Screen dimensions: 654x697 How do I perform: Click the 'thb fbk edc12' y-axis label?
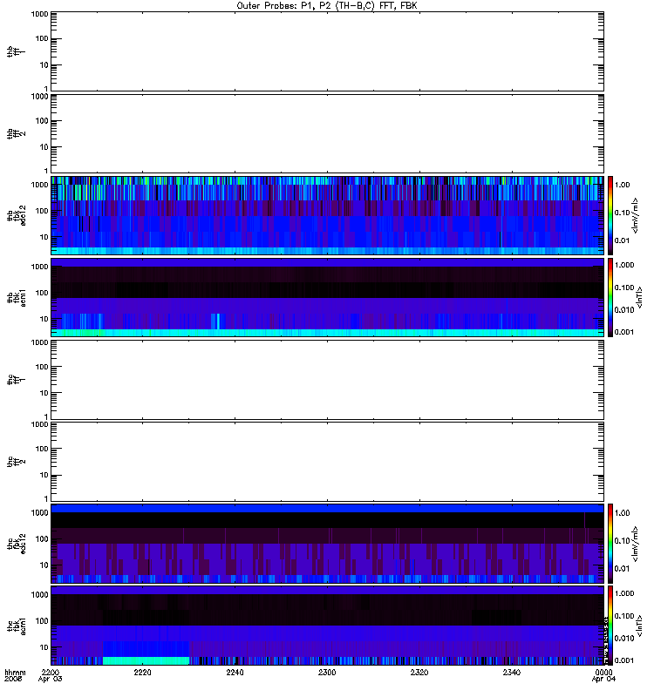(x=17, y=215)
